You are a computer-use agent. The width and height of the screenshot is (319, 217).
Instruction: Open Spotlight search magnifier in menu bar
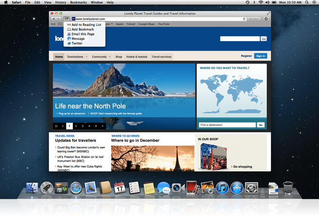pos(307,2)
